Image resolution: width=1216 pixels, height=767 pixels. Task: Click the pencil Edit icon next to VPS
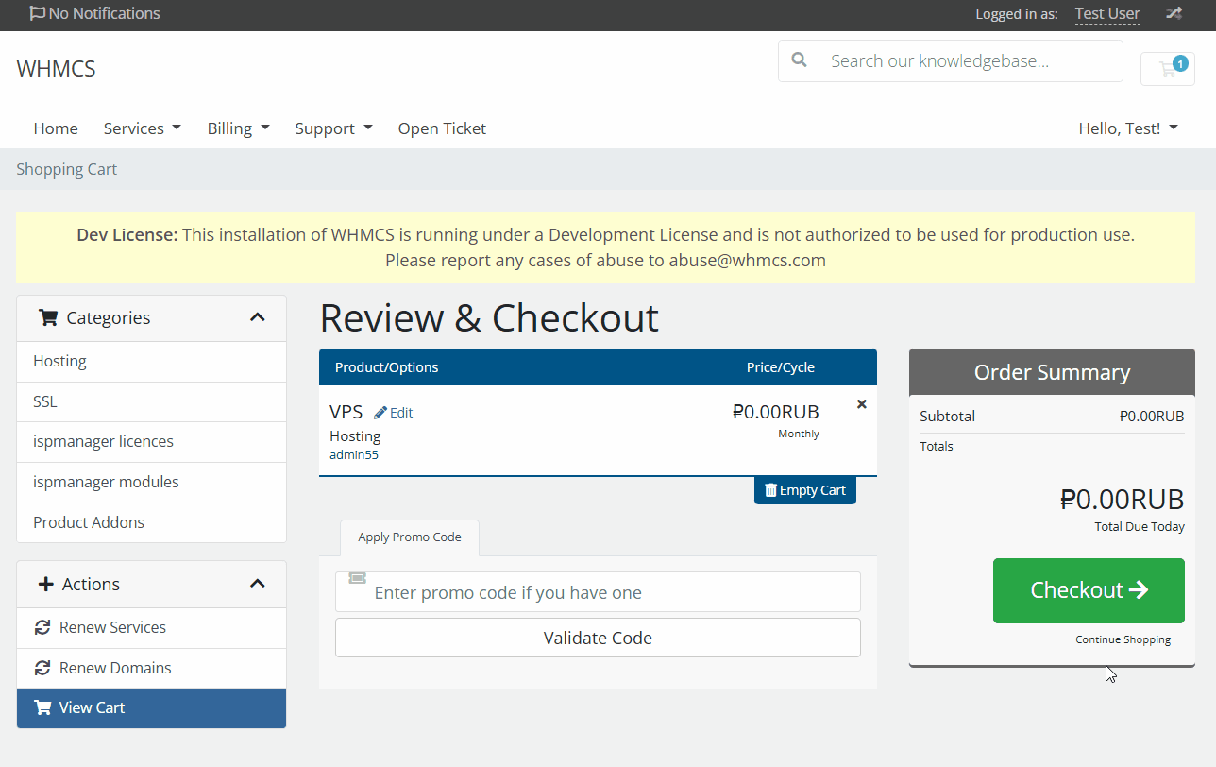380,413
